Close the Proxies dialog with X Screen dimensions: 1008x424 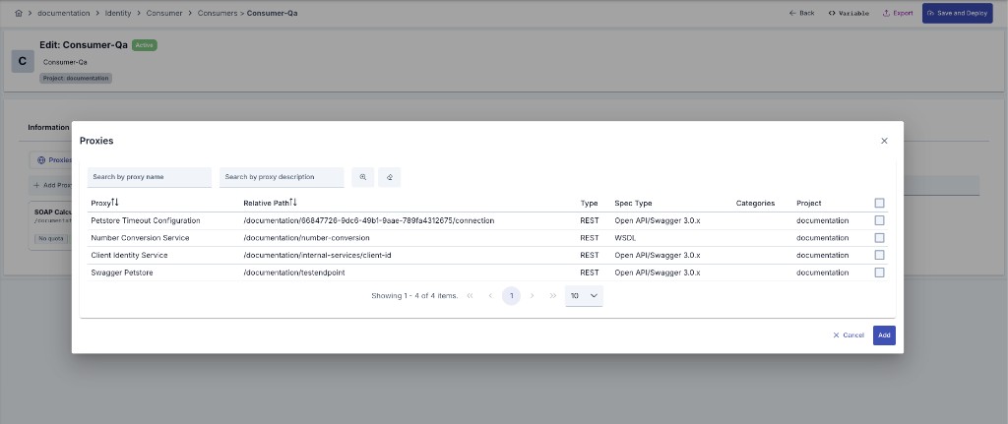[x=884, y=141]
